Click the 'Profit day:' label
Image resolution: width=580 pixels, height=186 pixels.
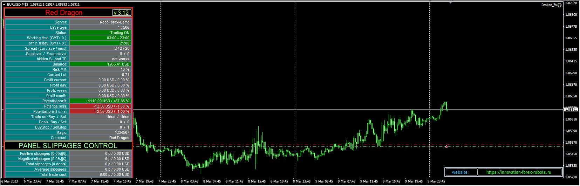37,85
